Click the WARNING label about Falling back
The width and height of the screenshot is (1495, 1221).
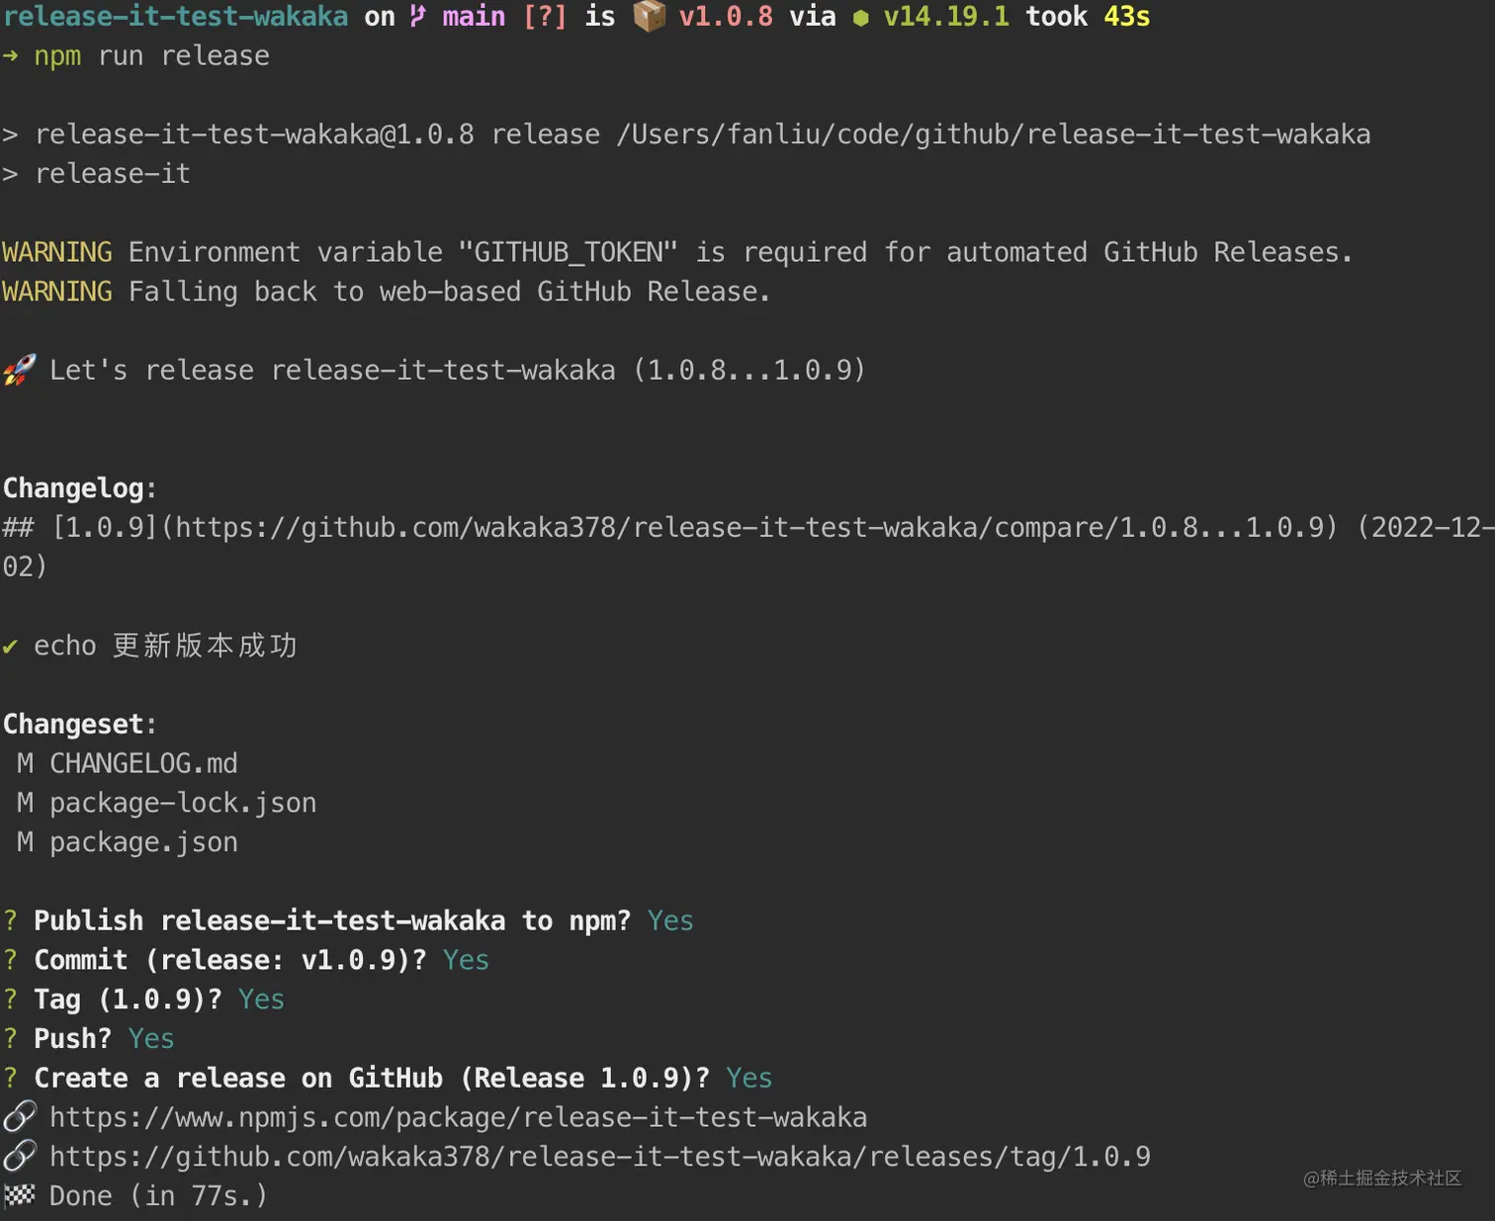click(x=57, y=292)
